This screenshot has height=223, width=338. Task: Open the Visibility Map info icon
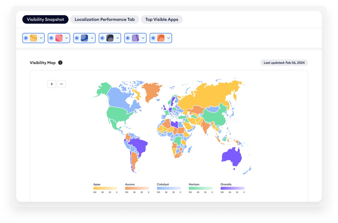tap(60, 63)
